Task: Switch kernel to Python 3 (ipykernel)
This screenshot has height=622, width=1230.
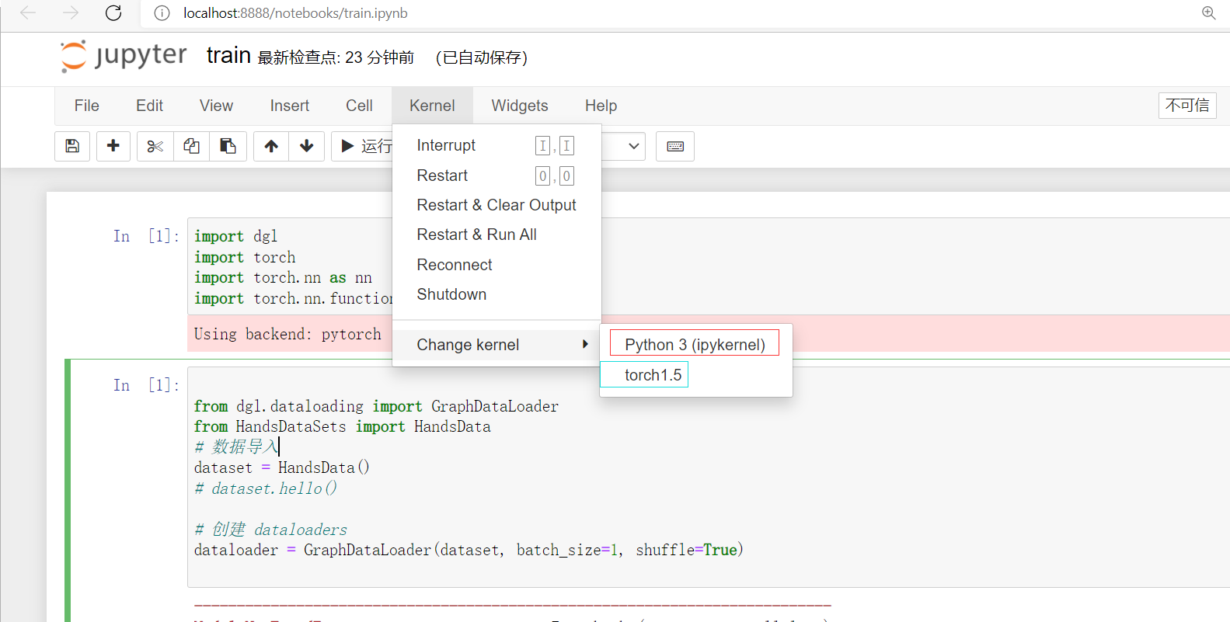Action: coord(695,344)
